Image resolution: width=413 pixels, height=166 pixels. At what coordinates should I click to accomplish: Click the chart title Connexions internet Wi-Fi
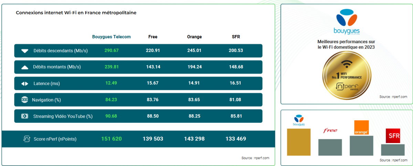tap(76, 13)
